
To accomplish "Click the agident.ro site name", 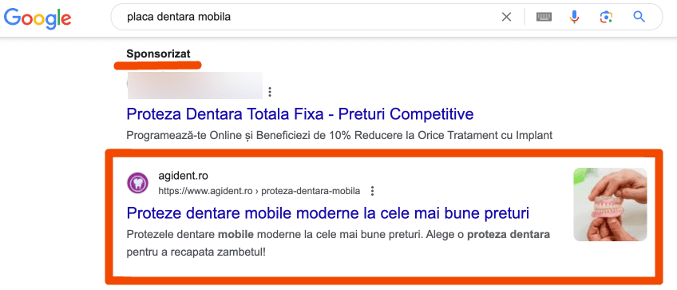I will [183, 177].
